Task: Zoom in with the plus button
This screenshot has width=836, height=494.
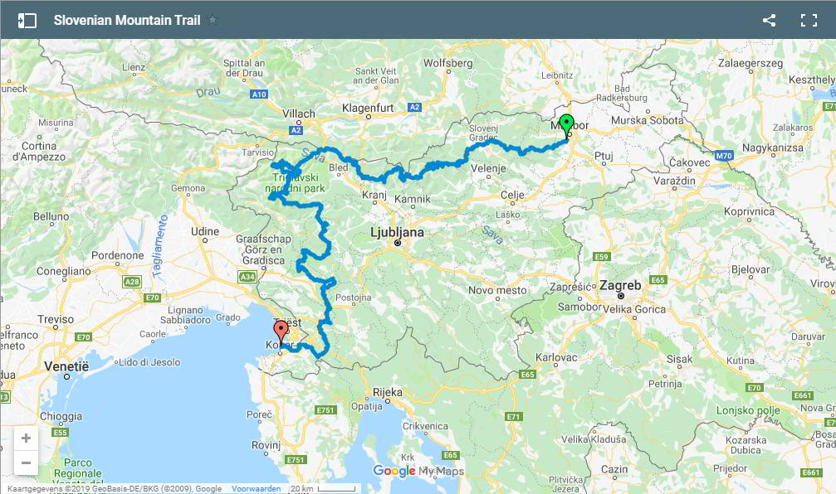Action: (26, 438)
